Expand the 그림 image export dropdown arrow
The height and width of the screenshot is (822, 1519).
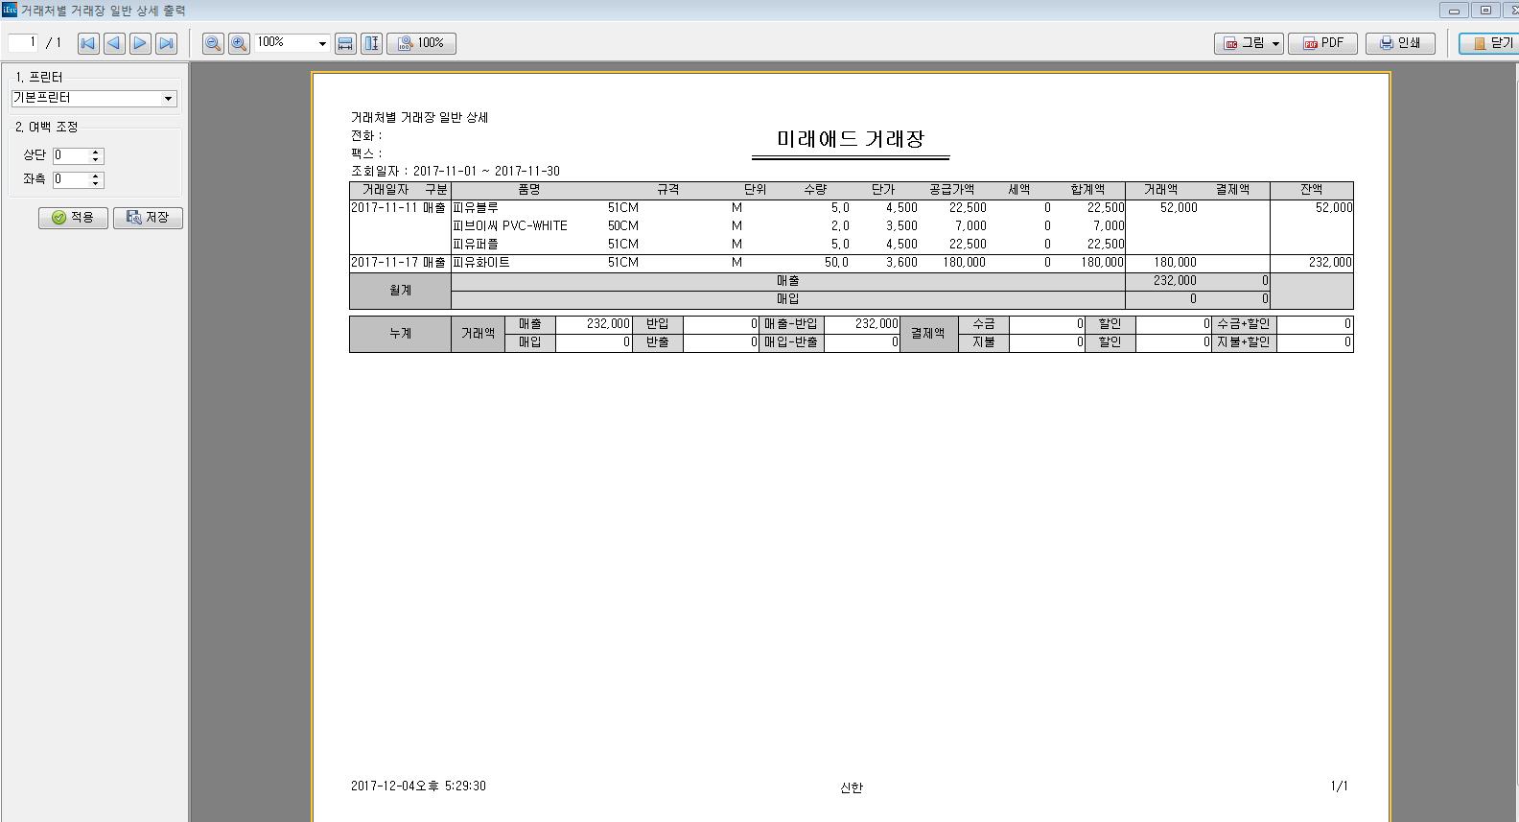(1275, 43)
